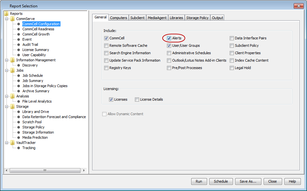Screen dimensions: 307x191
Task: Enable Subclient Policy checkbox
Action: [x=232, y=46]
